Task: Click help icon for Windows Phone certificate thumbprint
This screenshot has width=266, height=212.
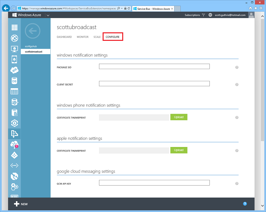Action: (237, 118)
